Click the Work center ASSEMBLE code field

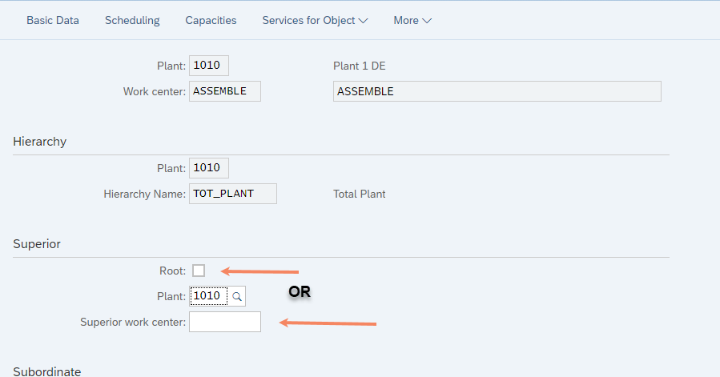point(225,91)
